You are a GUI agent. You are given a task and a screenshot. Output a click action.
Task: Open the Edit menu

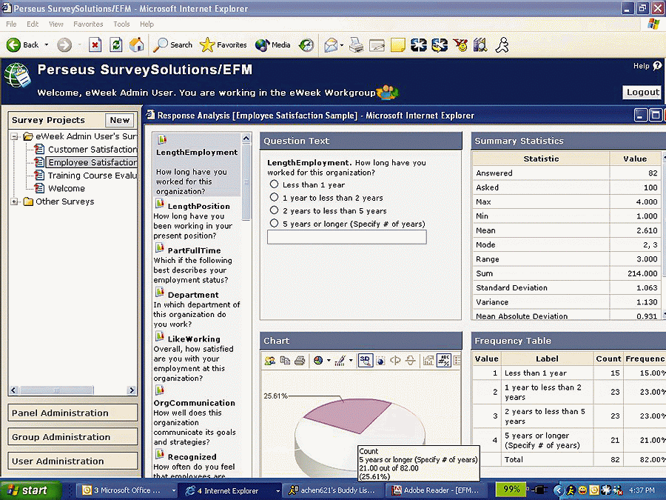pos(33,24)
